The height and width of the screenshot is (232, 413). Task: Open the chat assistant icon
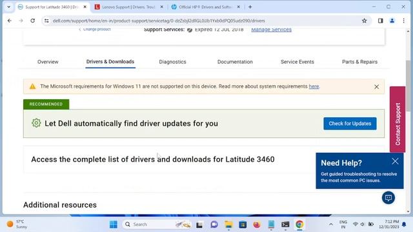click(388, 198)
